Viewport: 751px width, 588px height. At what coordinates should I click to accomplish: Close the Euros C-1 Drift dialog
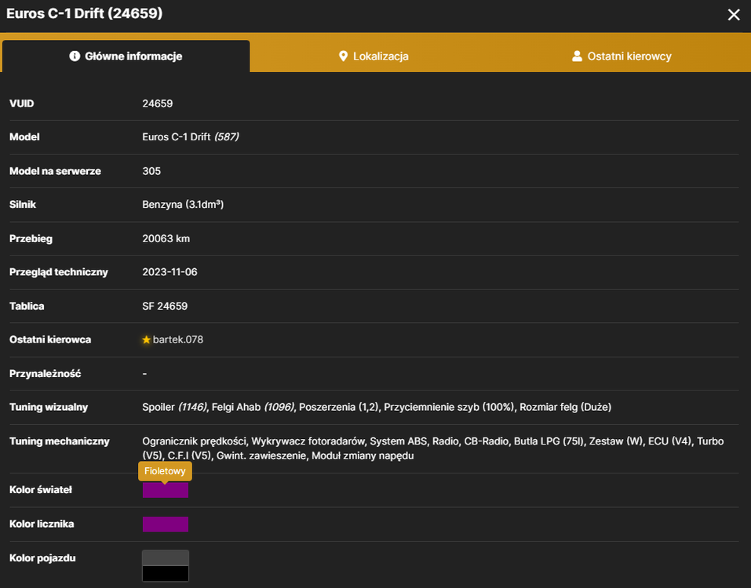[x=733, y=15]
